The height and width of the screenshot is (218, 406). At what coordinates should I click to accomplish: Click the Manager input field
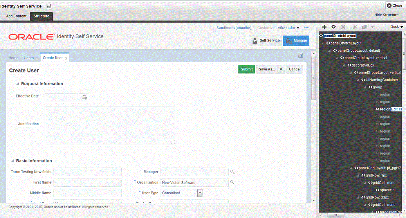194,172
